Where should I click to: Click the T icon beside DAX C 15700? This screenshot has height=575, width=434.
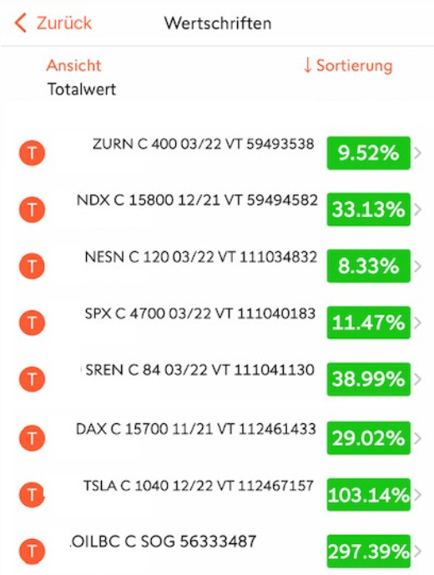[x=32, y=438]
